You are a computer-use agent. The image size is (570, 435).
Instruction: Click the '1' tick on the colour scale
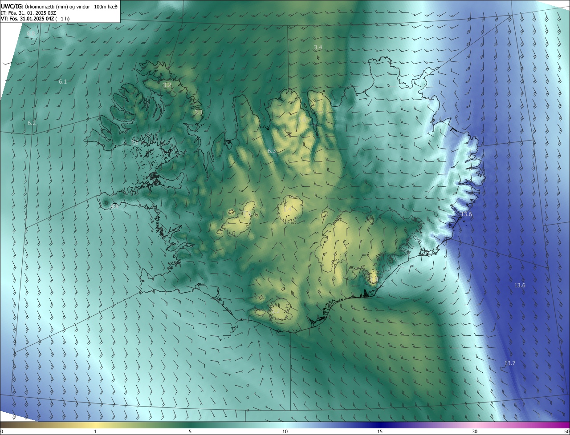(x=95, y=431)
